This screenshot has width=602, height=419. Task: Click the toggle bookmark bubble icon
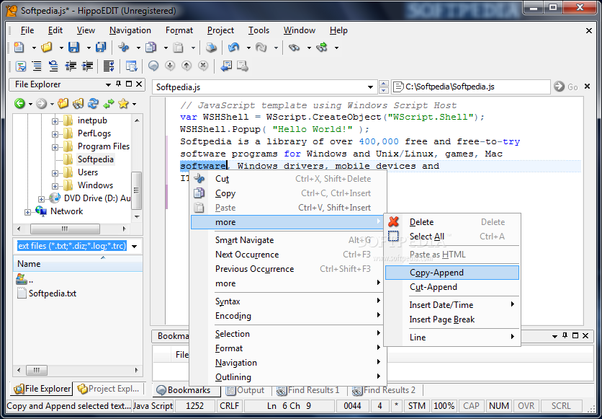[153, 66]
